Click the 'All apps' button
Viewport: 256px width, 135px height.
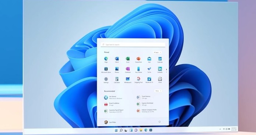tap(157, 52)
